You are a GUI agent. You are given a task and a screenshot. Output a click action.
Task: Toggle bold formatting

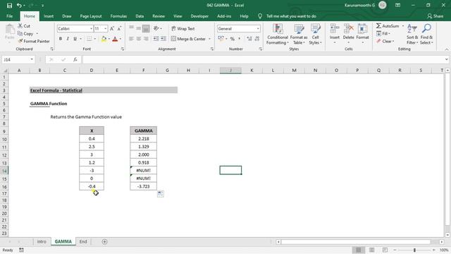click(x=61, y=39)
